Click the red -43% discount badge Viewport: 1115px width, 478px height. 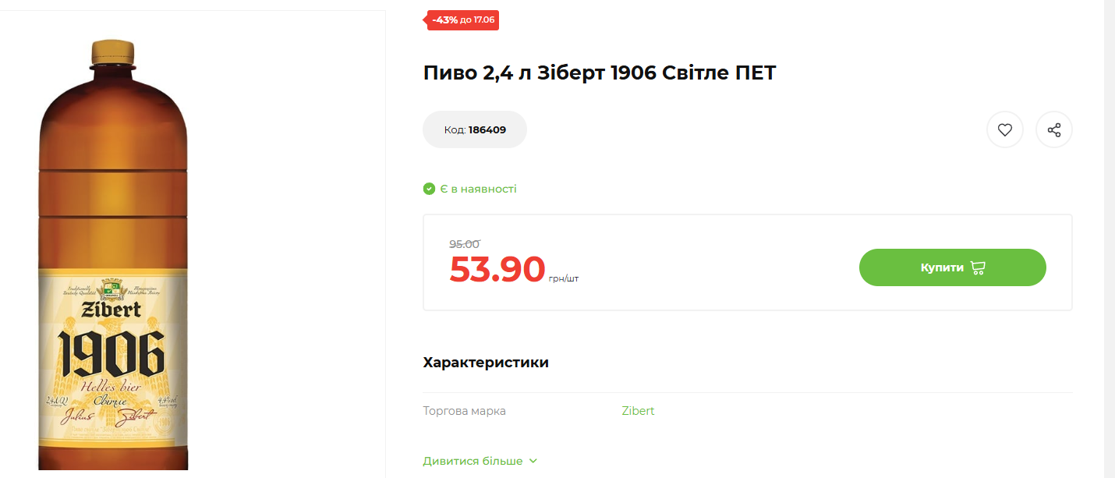463,20
